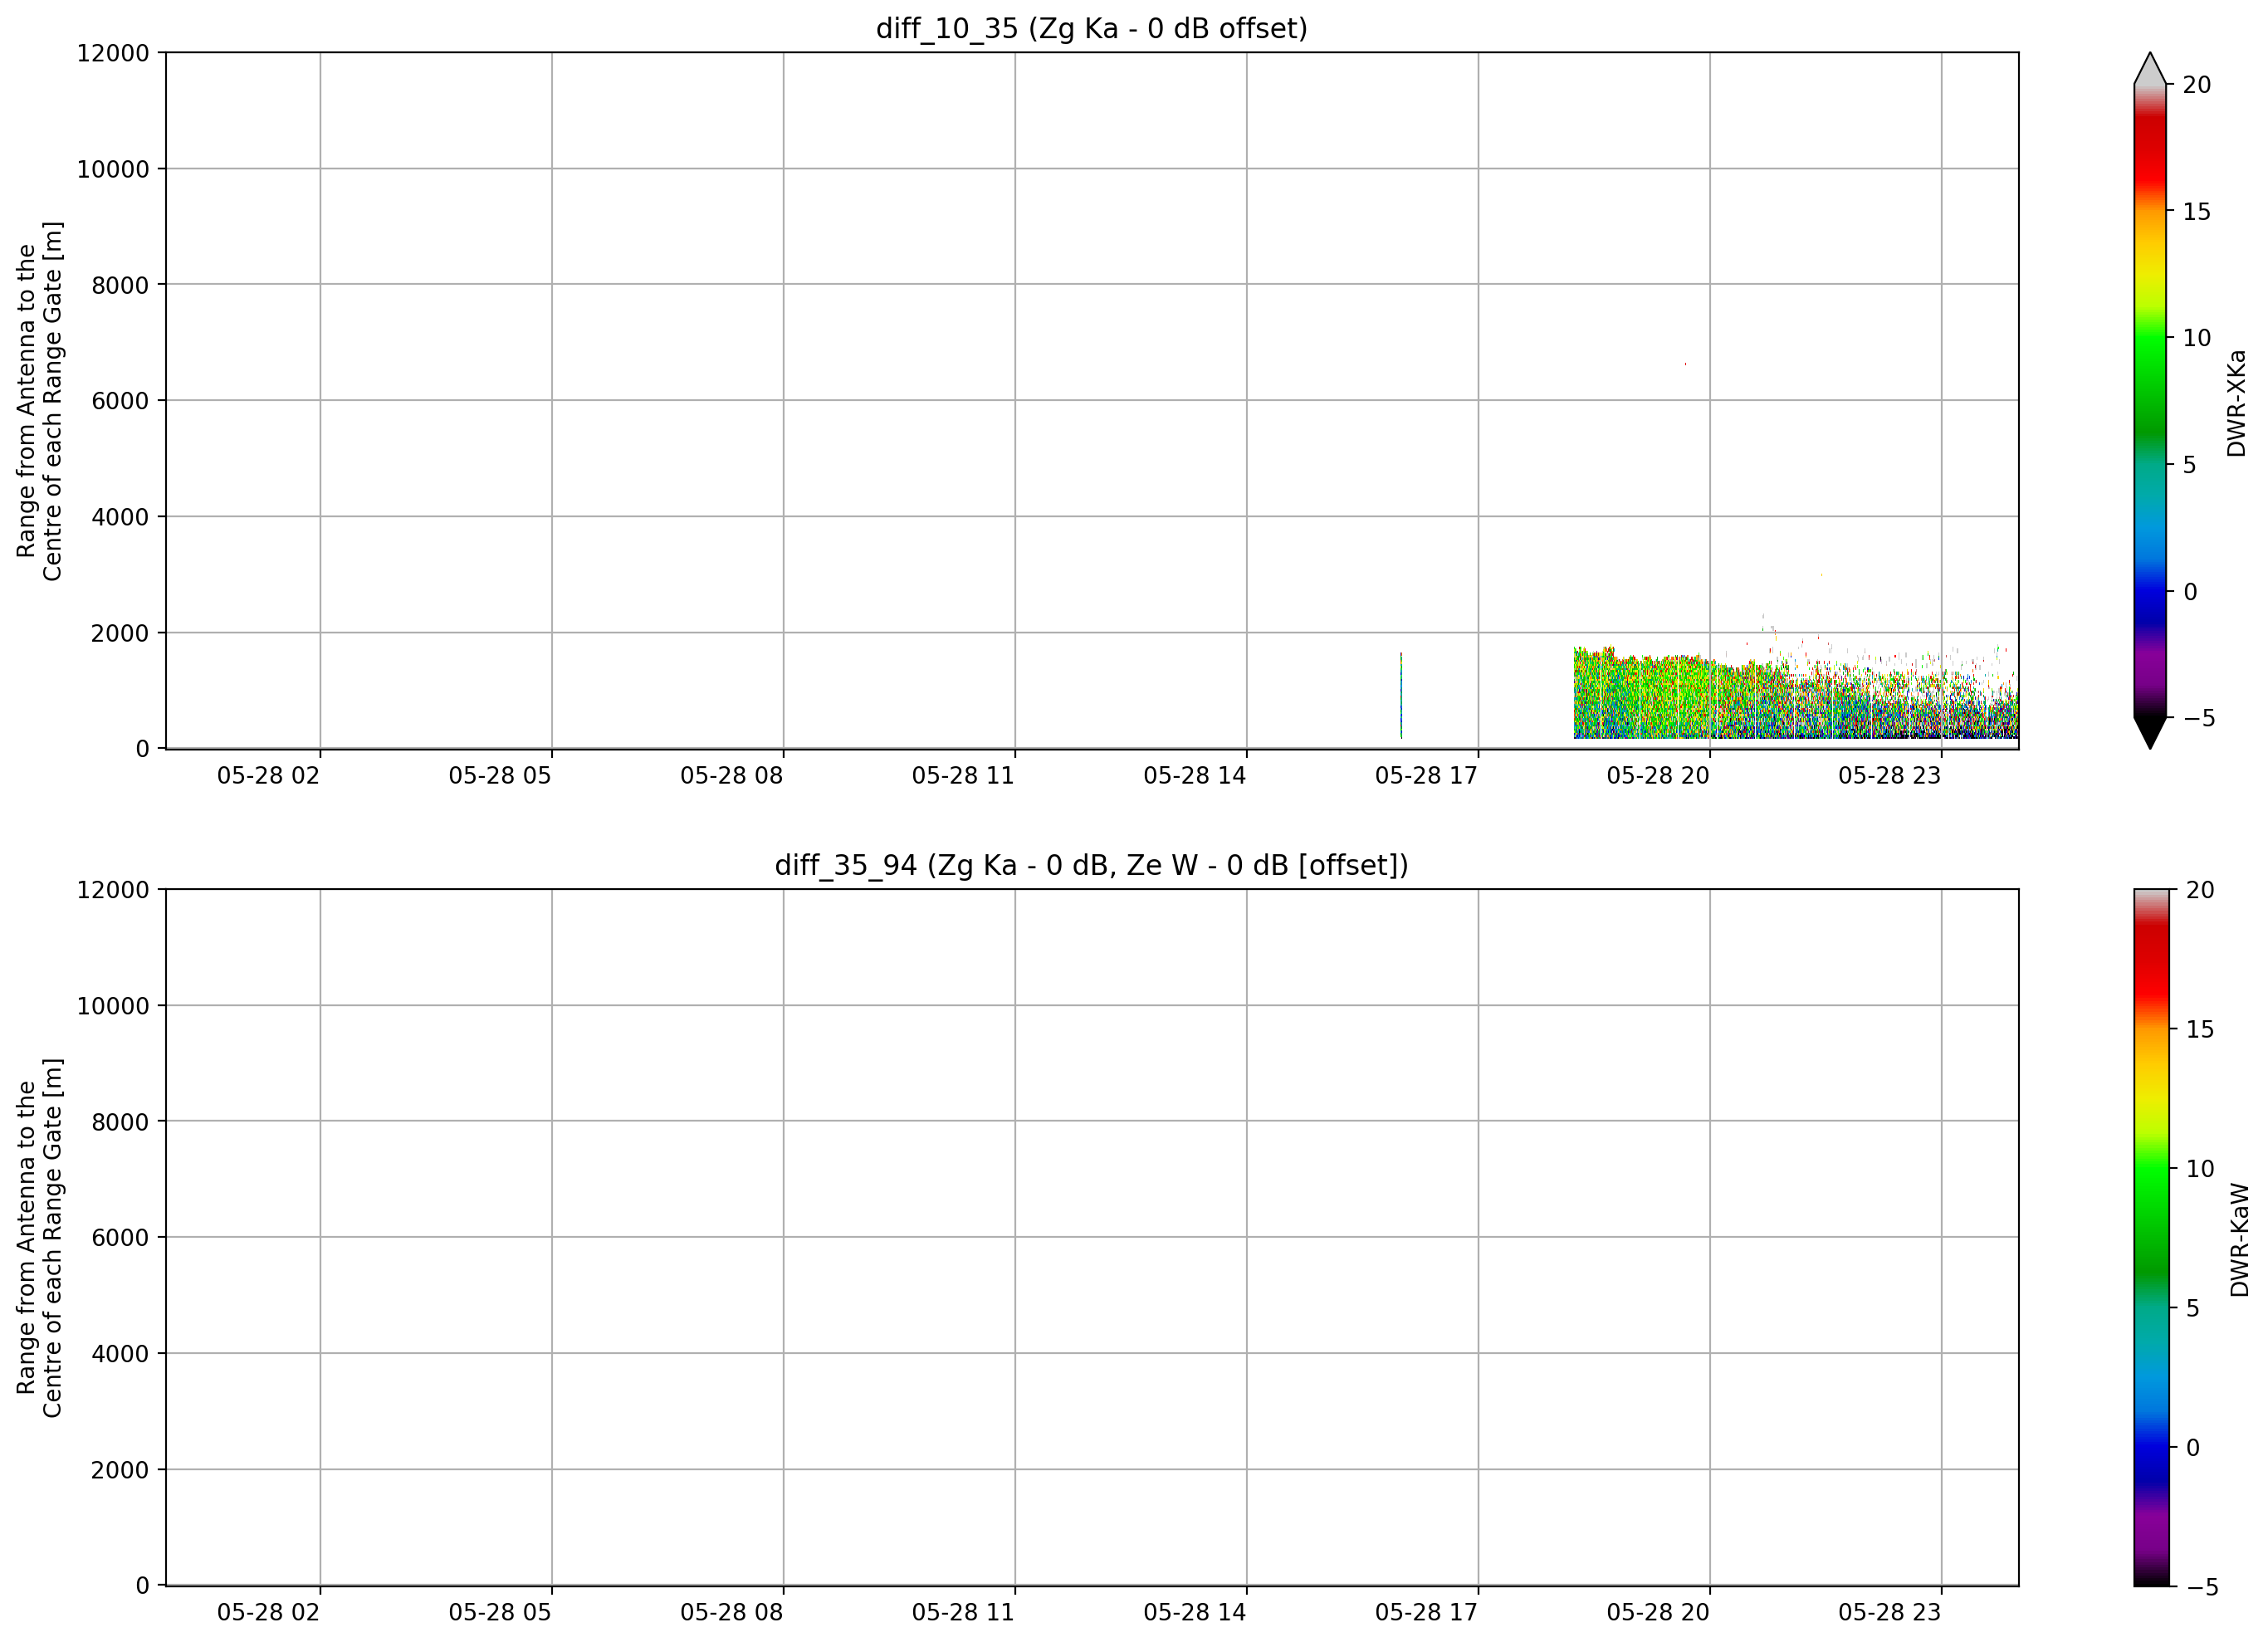The width and height of the screenshot is (2268, 1642).
Task: Click the DWR-KaW colorbar label
Action: click(x=2239, y=1240)
